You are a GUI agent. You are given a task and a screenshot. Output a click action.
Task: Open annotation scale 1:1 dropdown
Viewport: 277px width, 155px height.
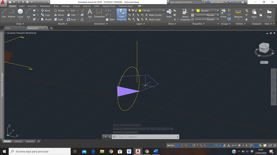234,145
